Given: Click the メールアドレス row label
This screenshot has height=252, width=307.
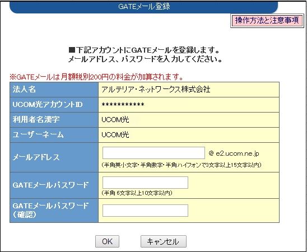Looking at the screenshot, I should click(x=36, y=157).
